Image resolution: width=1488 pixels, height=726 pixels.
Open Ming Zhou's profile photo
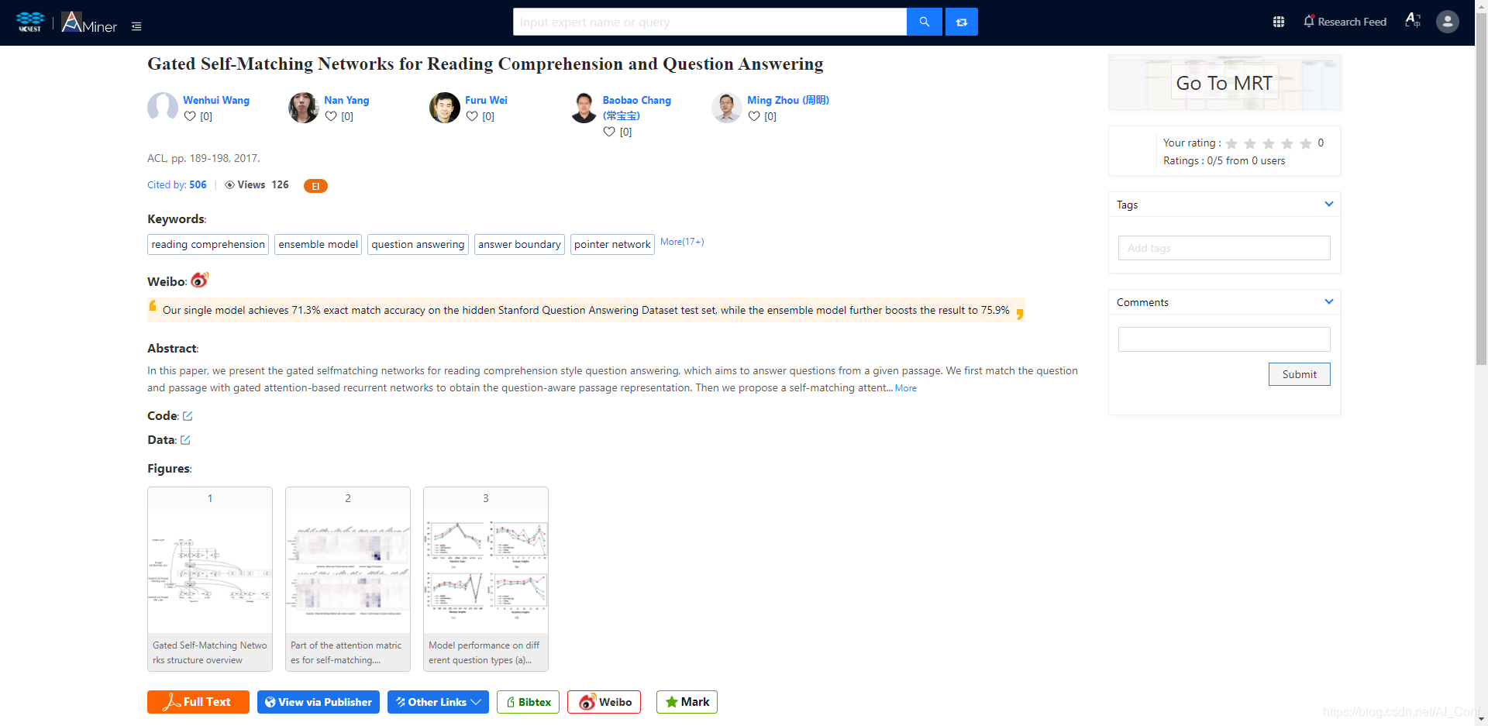(727, 108)
